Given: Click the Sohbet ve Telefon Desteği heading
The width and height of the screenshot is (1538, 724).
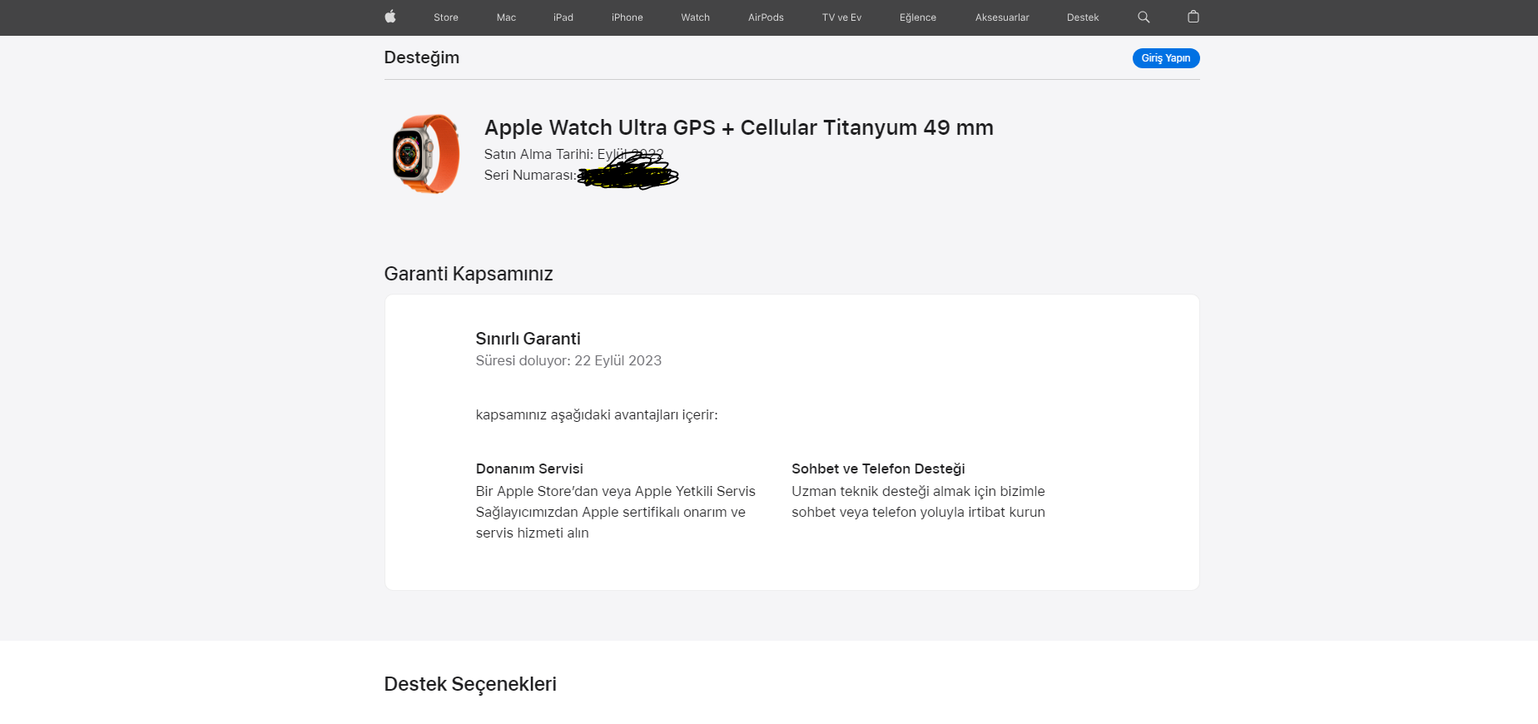Looking at the screenshot, I should [878, 469].
